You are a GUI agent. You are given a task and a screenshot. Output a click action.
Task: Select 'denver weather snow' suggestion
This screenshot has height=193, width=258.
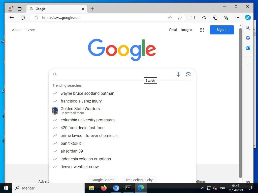122,167
